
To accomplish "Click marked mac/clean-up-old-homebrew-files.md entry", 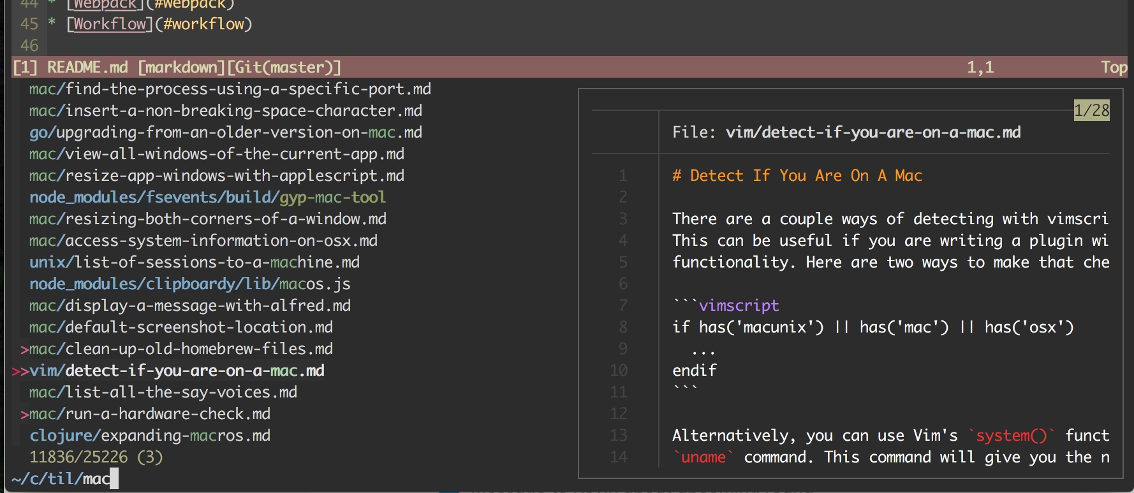I will tap(180, 349).
